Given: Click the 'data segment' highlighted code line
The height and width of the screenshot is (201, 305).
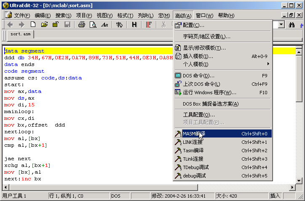Looking at the screenshot, I should (x=24, y=51).
